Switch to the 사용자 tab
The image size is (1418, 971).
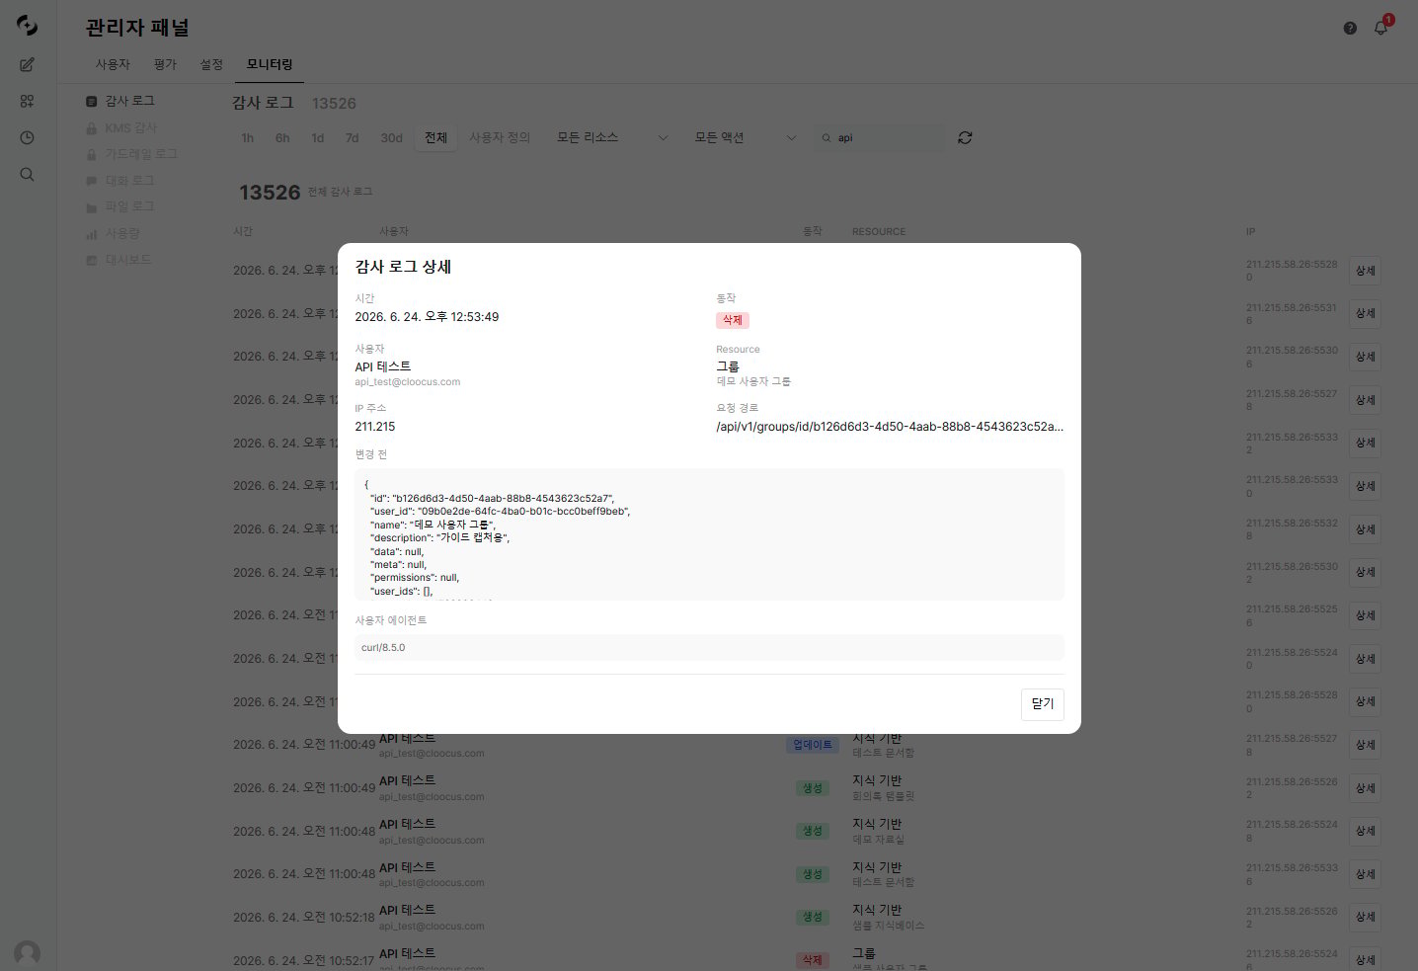coord(113,64)
